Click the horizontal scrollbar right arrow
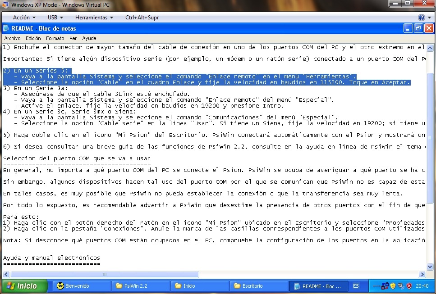The image size is (436, 294). (x=422, y=275)
